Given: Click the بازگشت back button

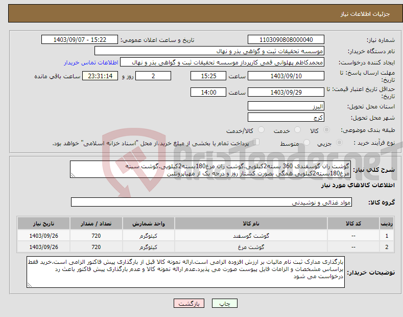Looking at the screenshot, I should click(189, 303).
